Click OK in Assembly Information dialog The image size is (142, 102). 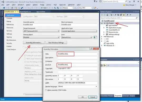(83, 97)
